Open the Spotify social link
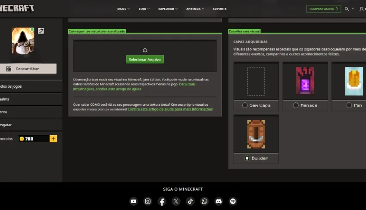366x210 pixels. coord(233,201)
